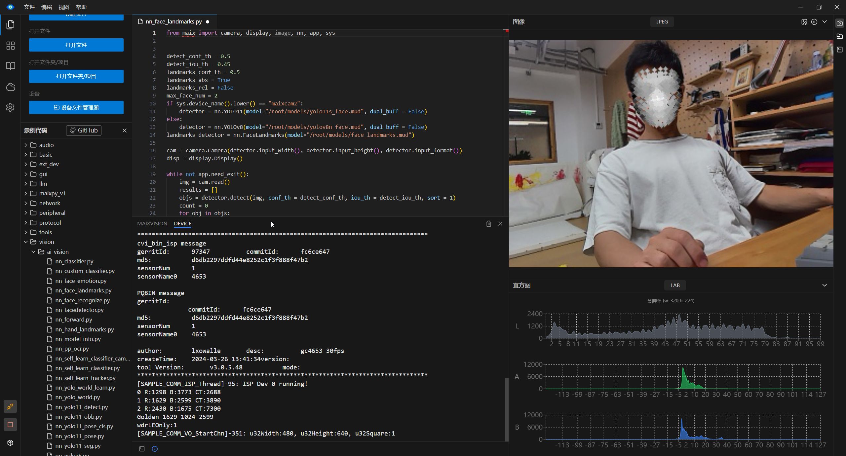
Task: Click the camera icon in the right toolbar
Action: click(839, 23)
